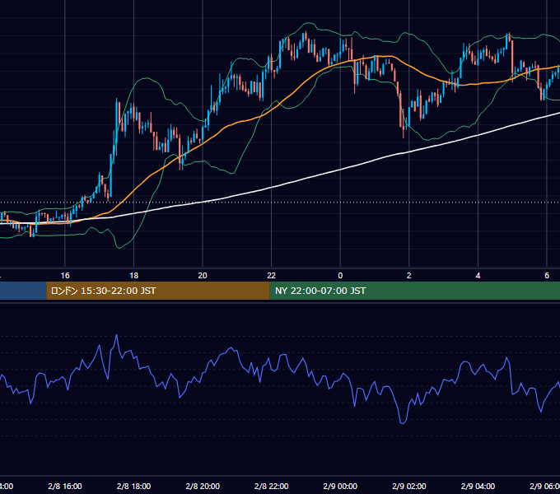Click the 2/8 18:00 time axis label

pyautogui.click(x=133, y=486)
